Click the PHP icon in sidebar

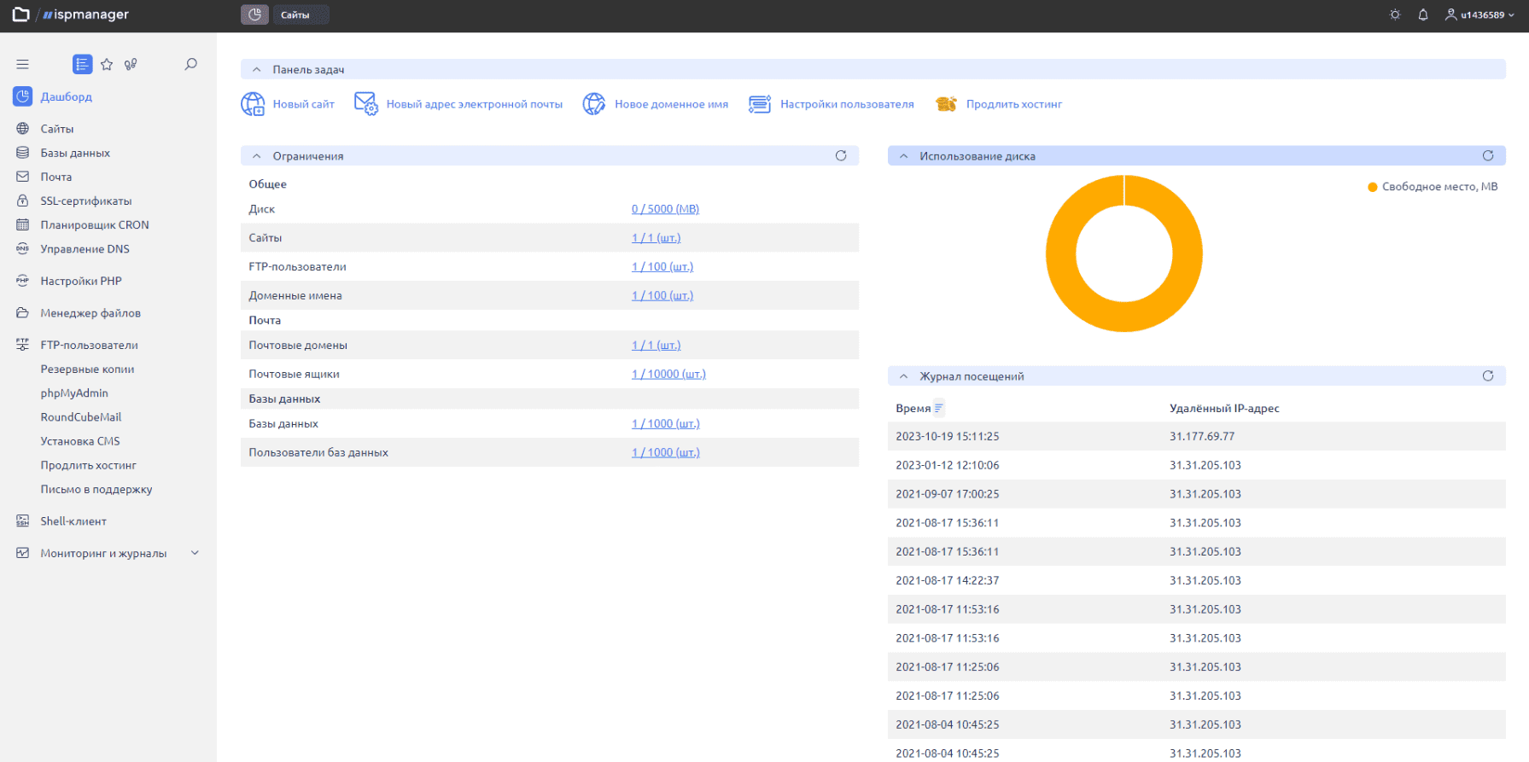23,281
